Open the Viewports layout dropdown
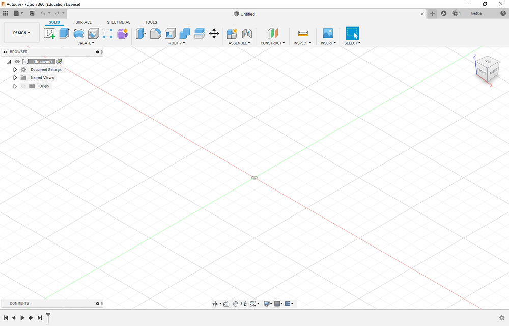This screenshot has height=326, width=509. (x=289, y=304)
